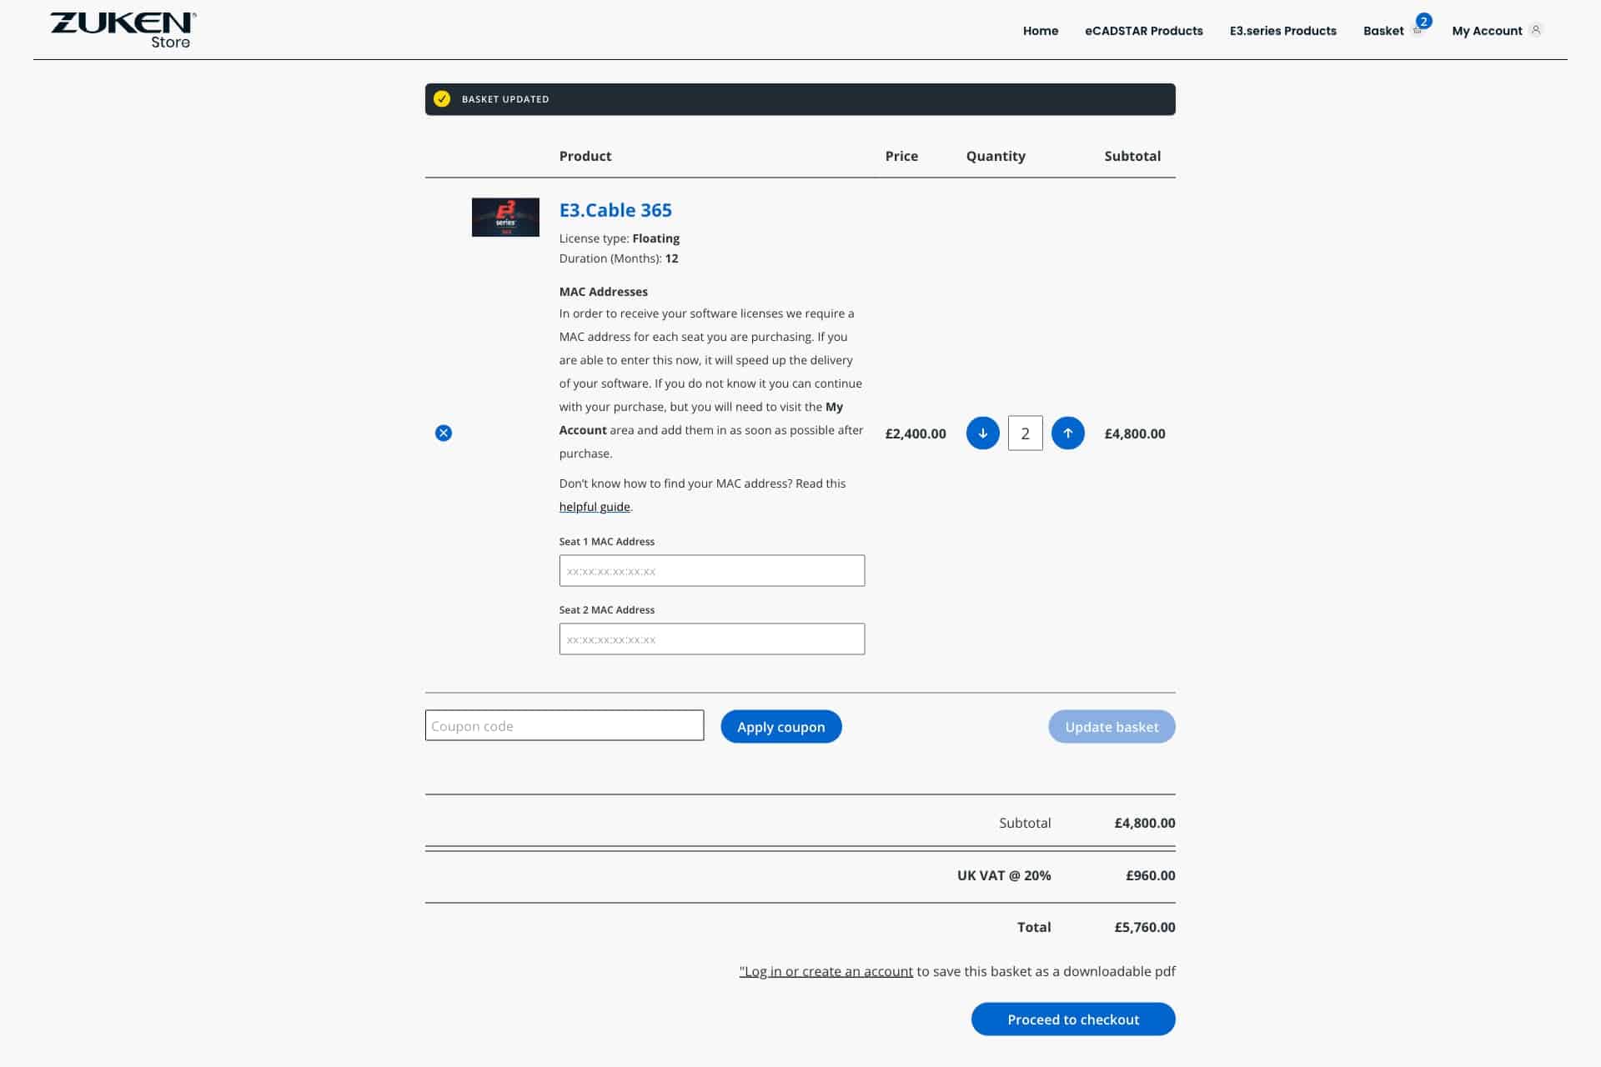Go to the Home menu item
The width and height of the screenshot is (1601, 1067).
pos(1040,31)
